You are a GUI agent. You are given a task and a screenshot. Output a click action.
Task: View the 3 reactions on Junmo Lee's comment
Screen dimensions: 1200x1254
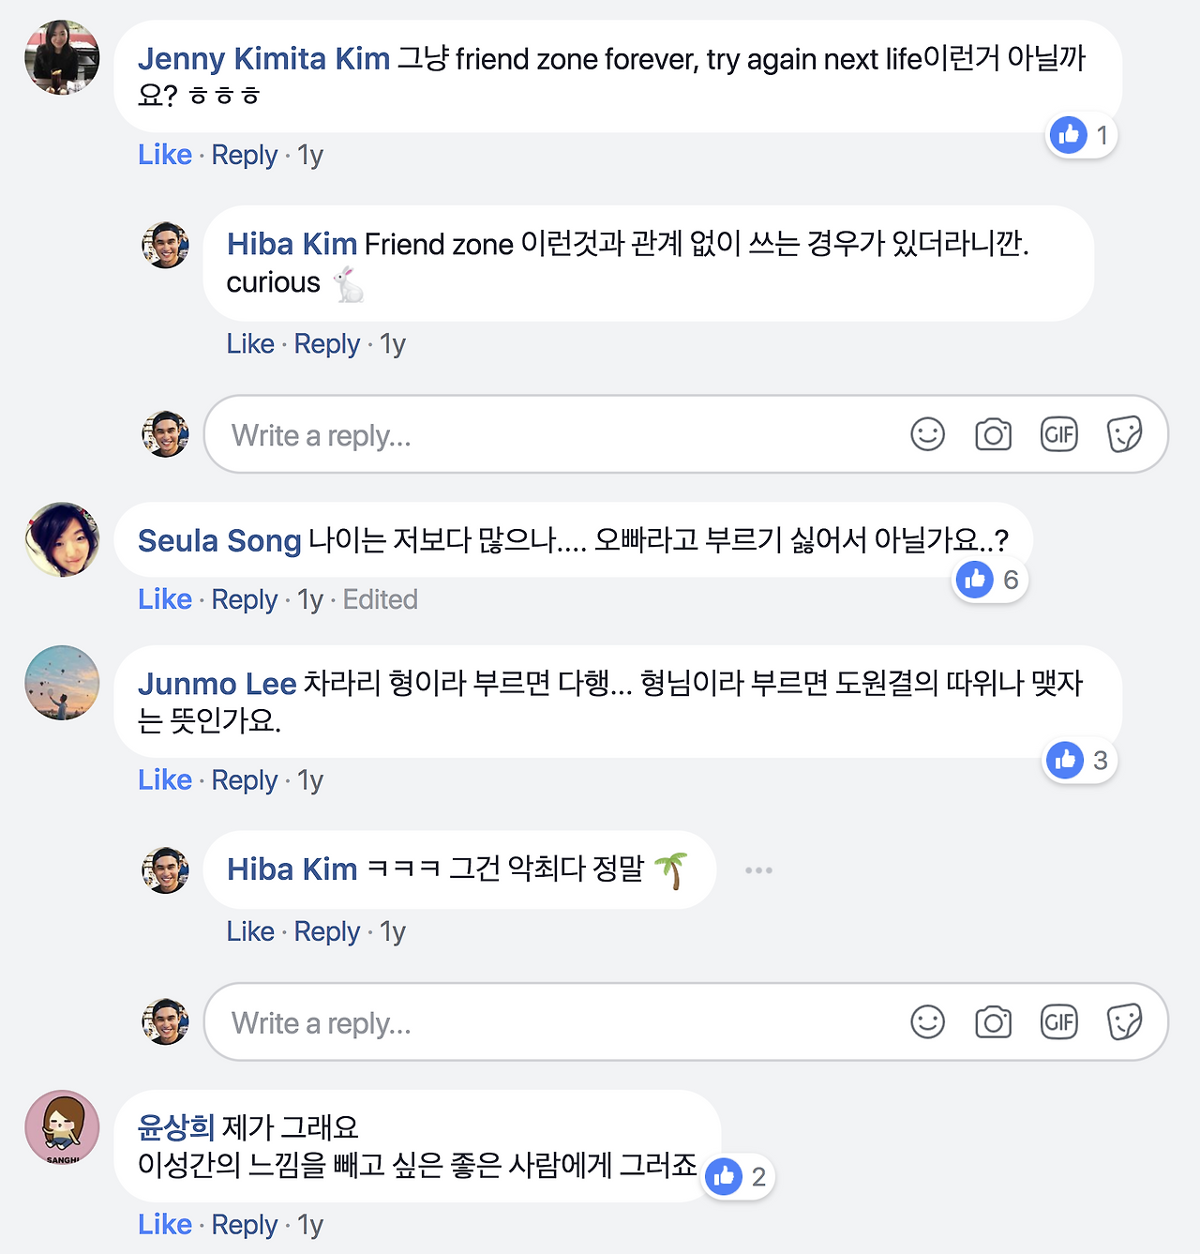point(1079,761)
